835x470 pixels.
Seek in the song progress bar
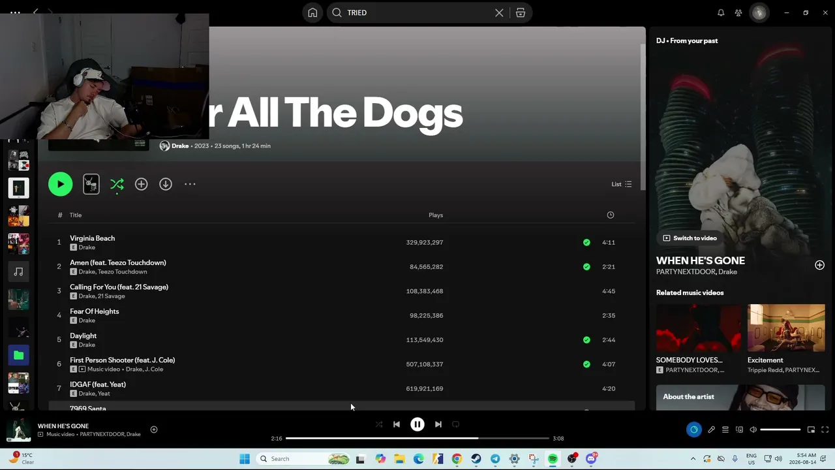417,438
